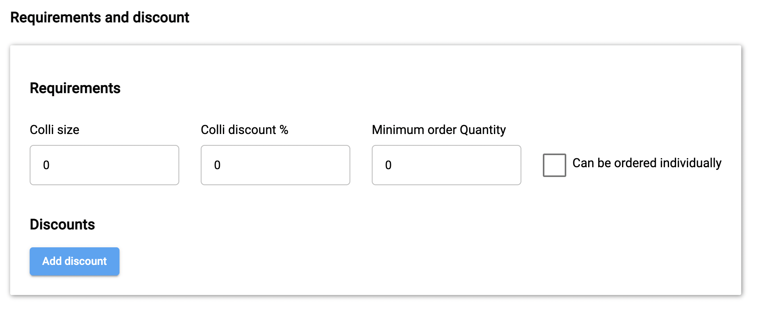Select the Minimum order Quantity input
This screenshot has width=767, height=311.
coord(446,165)
